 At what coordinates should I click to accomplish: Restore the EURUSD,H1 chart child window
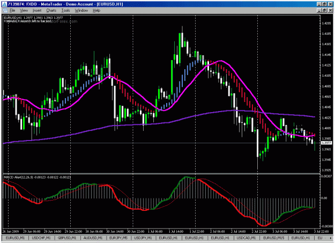[324, 10]
